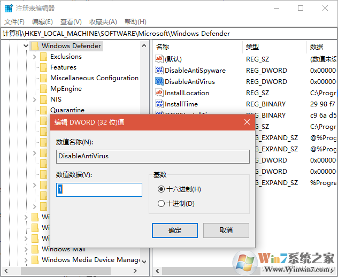This screenshot has height=277, width=338.
Task: Open the 编辑(E) menu
Action: pos(42,22)
